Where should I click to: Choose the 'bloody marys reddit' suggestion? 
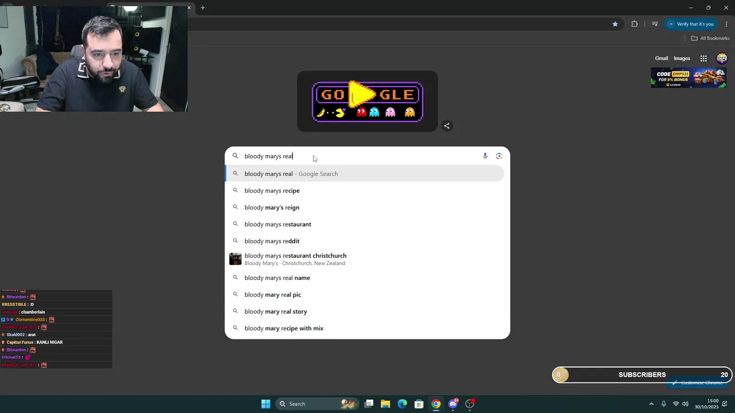click(x=365, y=241)
